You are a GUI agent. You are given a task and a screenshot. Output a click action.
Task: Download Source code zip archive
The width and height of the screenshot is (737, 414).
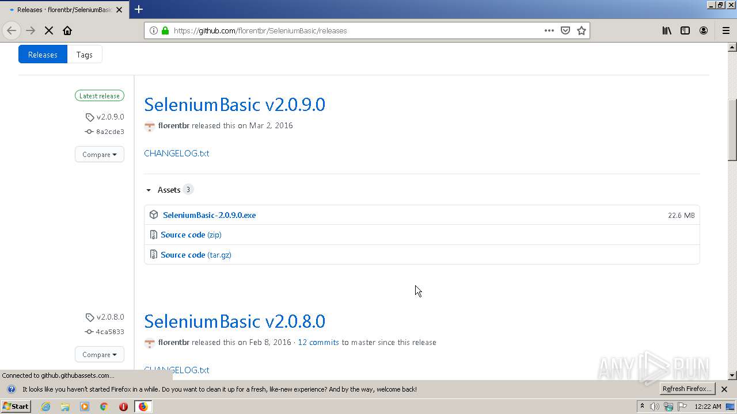point(191,235)
